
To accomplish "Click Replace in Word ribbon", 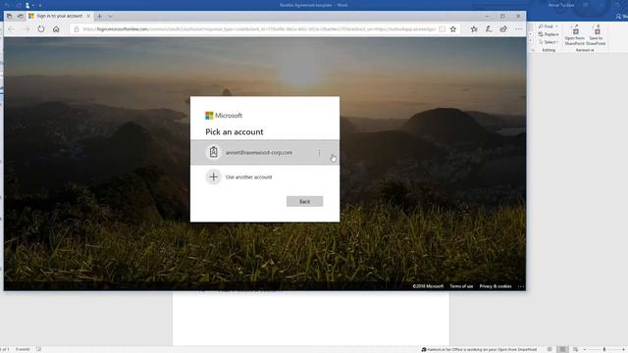I will click(x=549, y=34).
